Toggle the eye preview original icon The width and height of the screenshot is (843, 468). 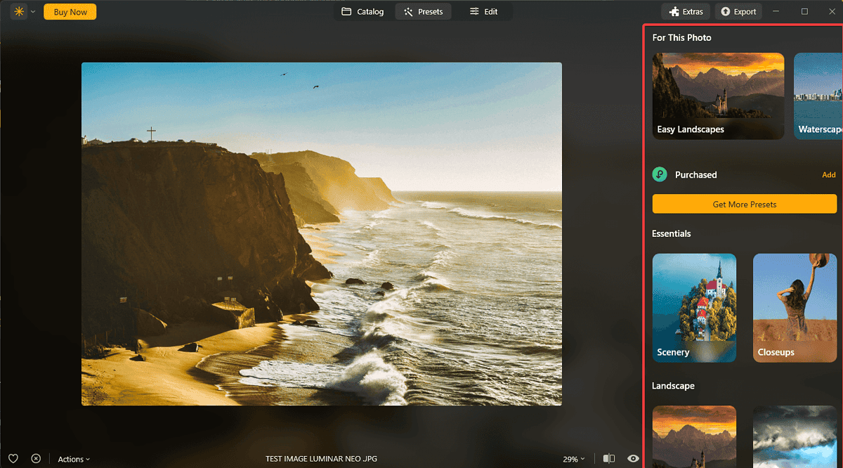point(633,459)
